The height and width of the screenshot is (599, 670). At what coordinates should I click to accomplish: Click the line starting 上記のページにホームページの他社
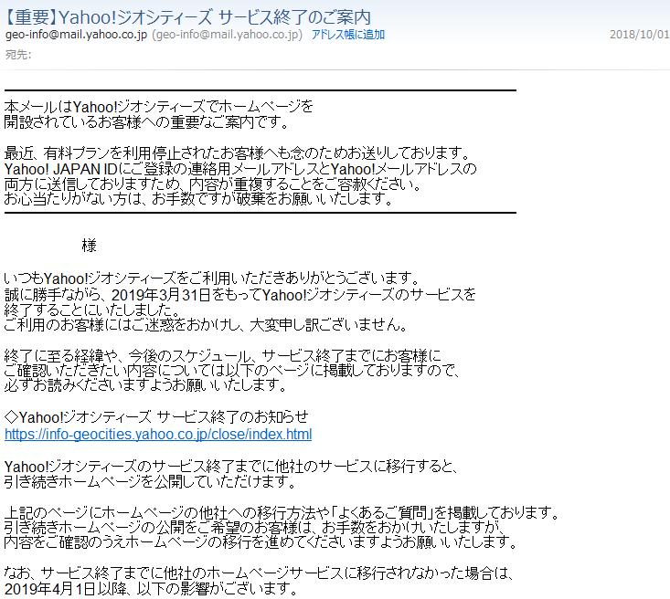pos(282,512)
